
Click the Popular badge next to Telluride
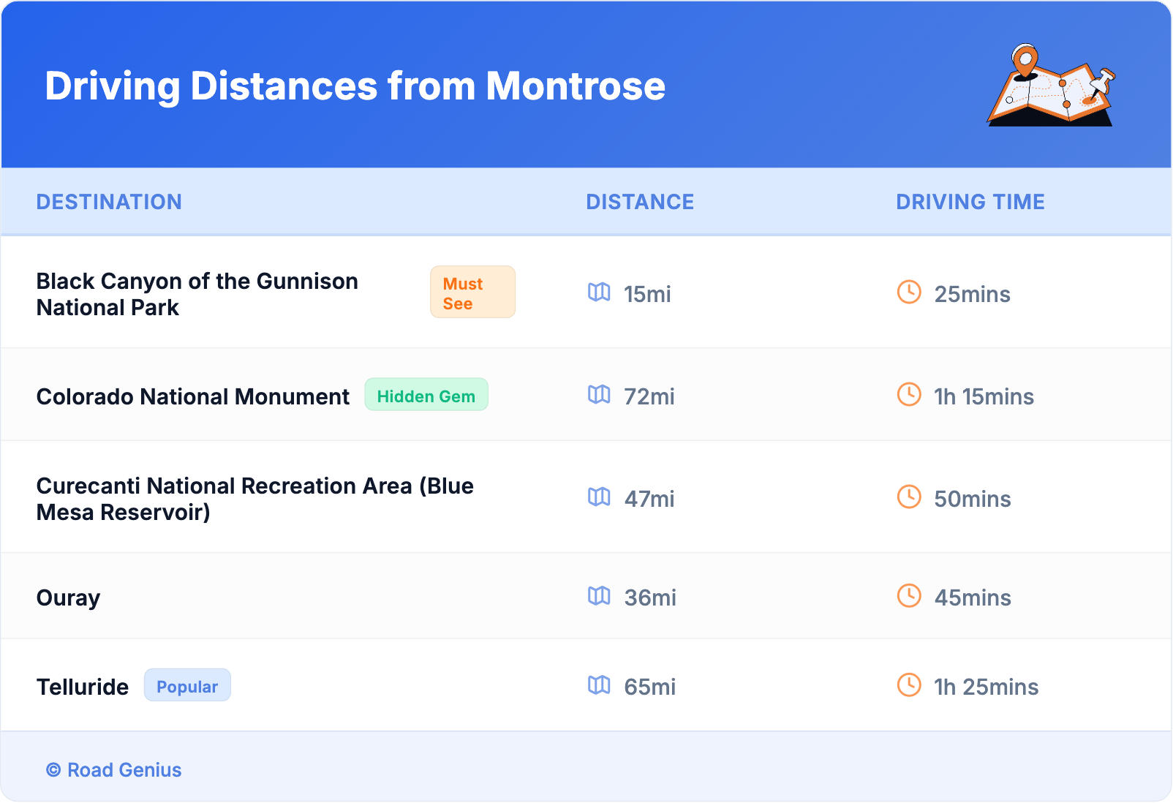187,686
